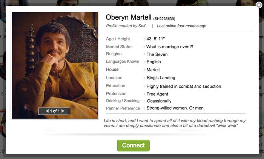
Task: Click the '1 of 1' photo counter
Action: point(55,111)
